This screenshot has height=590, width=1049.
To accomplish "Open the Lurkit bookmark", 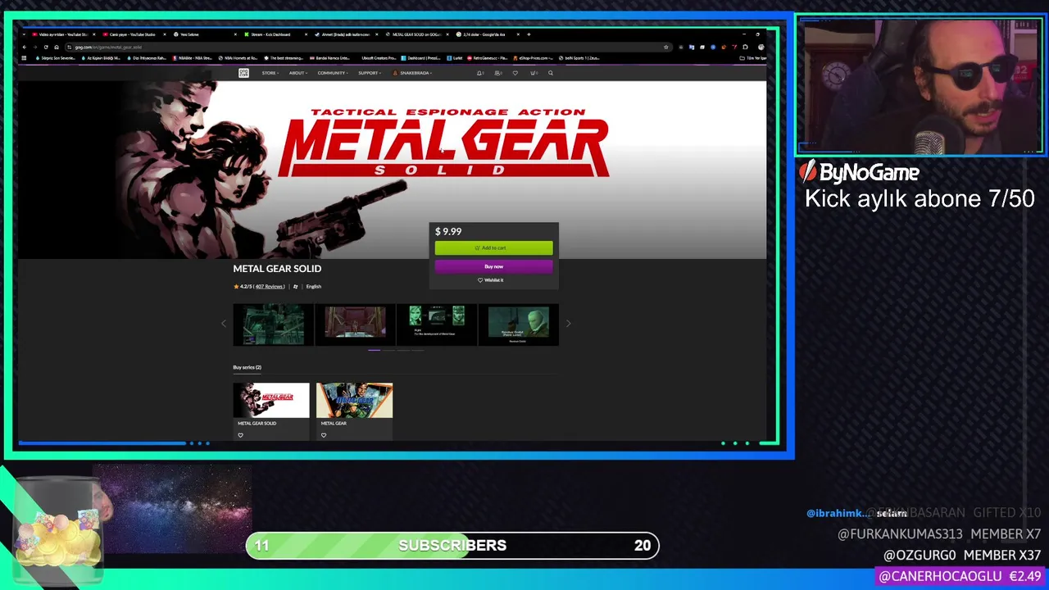I will (x=455, y=58).
